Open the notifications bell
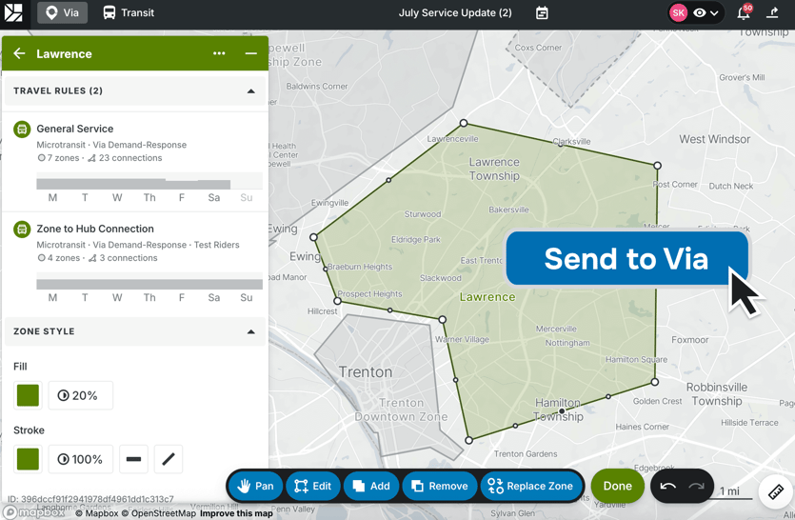Screen dimensions: 795x520 point(744,13)
